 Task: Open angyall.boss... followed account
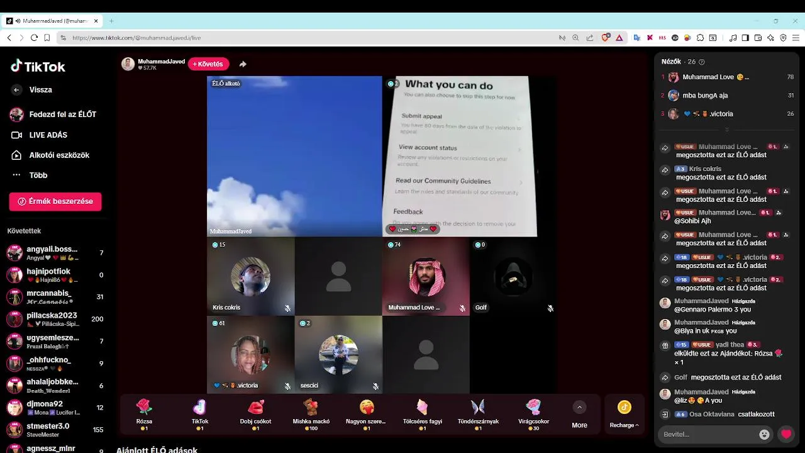point(55,253)
